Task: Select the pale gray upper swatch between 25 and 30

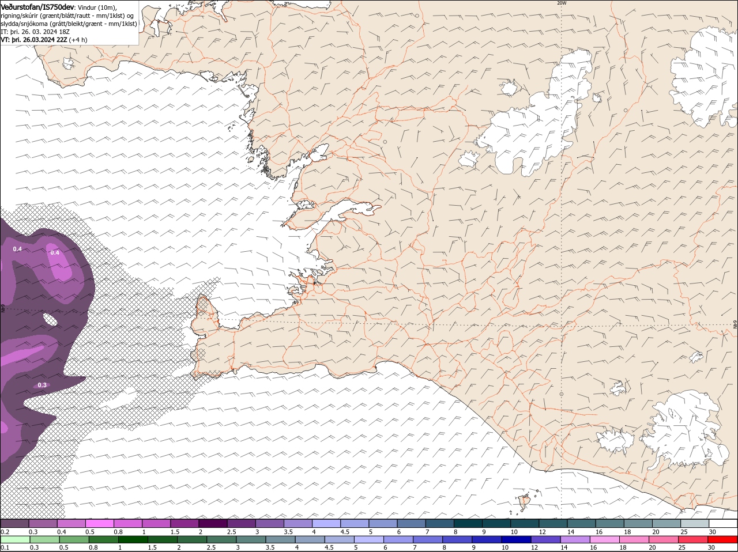Action: [695, 523]
